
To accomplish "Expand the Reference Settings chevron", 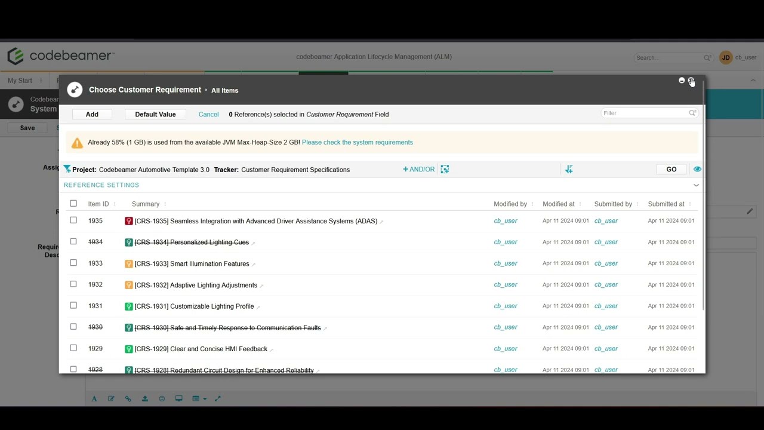I will pyautogui.click(x=696, y=185).
